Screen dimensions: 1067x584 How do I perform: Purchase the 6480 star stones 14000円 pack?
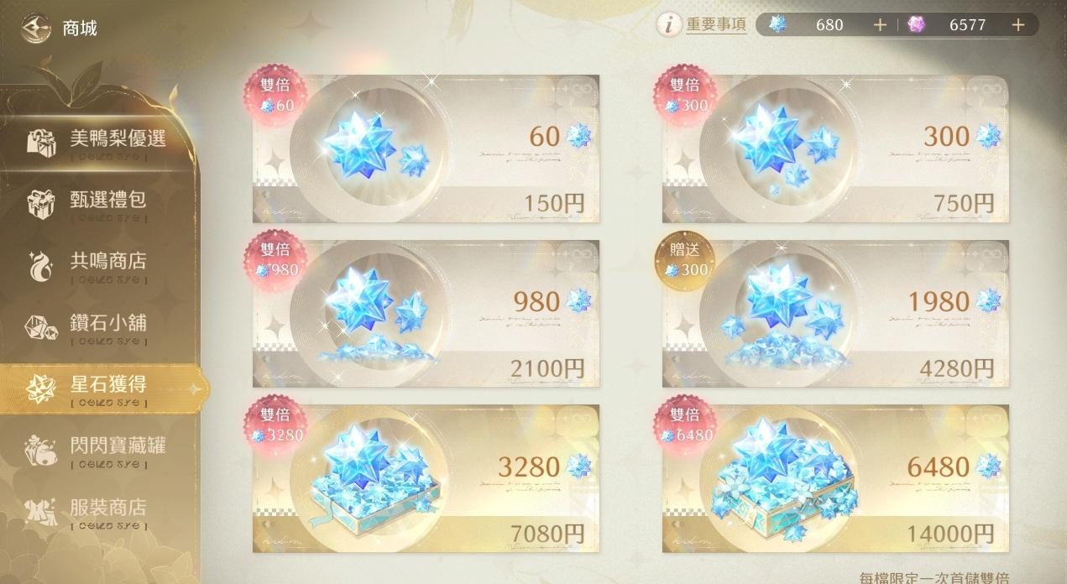point(836,479)
